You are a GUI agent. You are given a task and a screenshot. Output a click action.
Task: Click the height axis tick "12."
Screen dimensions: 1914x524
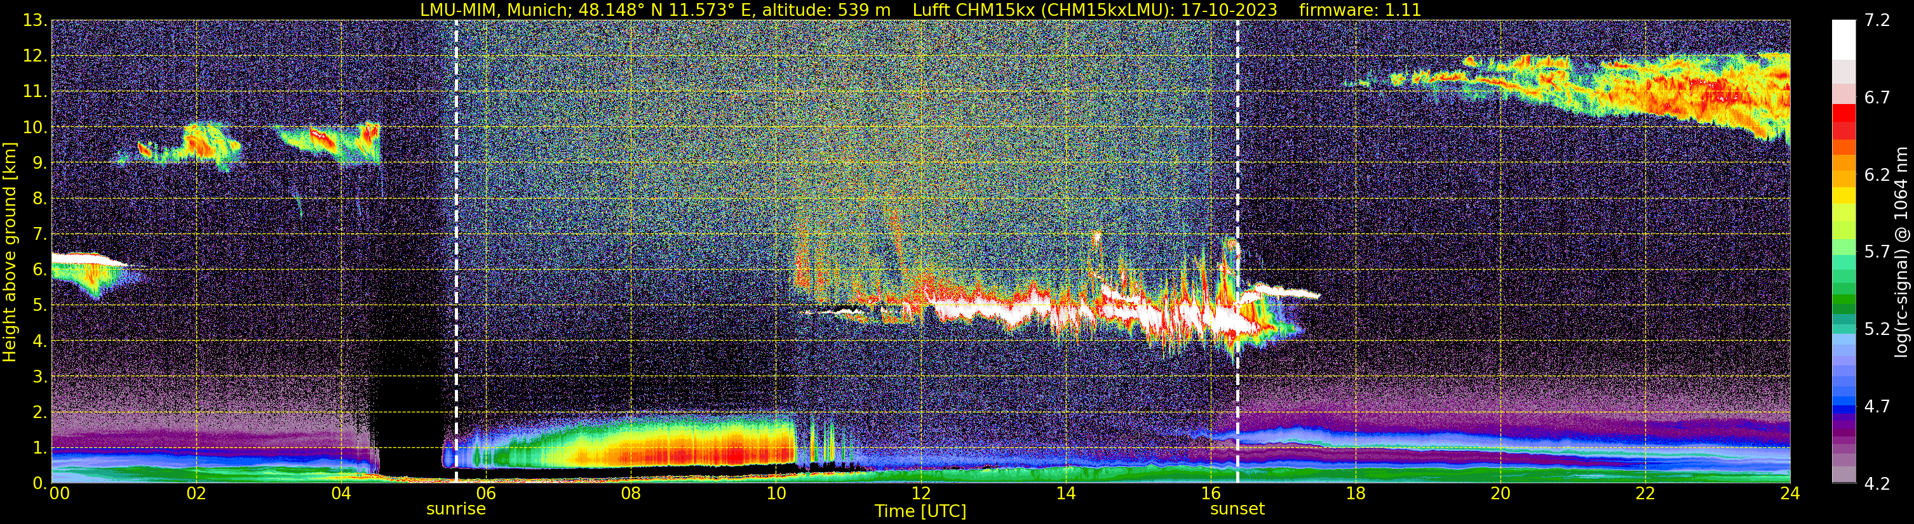(34, 56)
